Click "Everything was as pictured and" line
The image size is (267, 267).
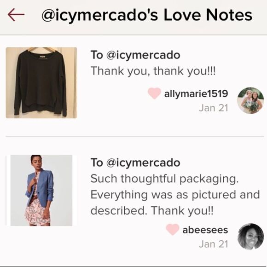point(175,194)
